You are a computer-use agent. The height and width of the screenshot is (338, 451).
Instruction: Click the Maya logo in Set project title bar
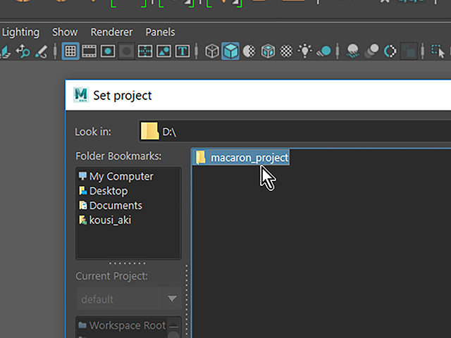(x=81, y=95)
